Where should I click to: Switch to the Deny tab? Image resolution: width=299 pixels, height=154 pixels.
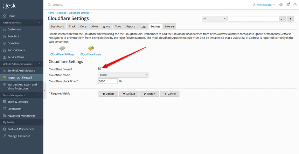point(83,26)
